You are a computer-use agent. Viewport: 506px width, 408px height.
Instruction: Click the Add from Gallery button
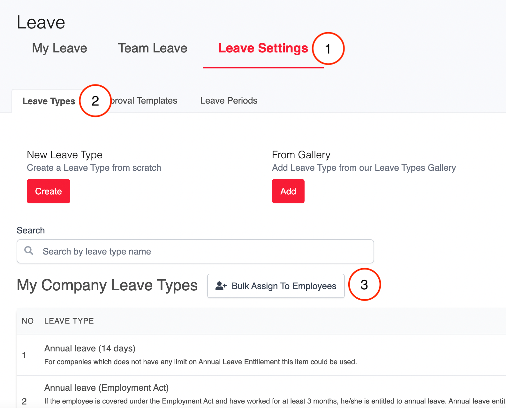coord(288,191)
